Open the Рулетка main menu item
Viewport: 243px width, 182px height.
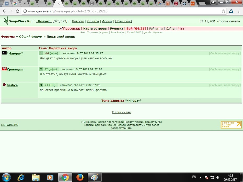(116, 28)
